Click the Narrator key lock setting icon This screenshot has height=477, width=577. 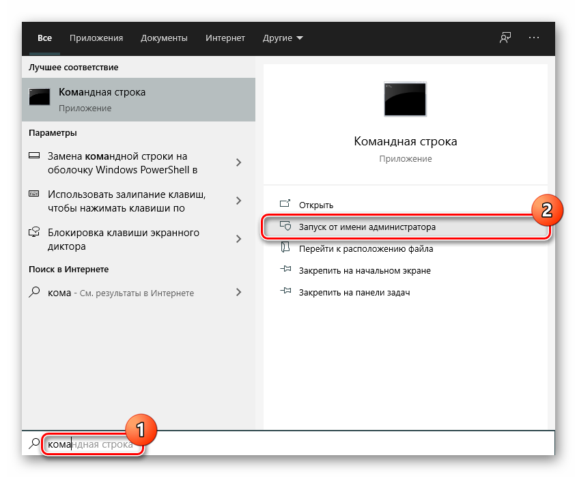coord(35,233)
